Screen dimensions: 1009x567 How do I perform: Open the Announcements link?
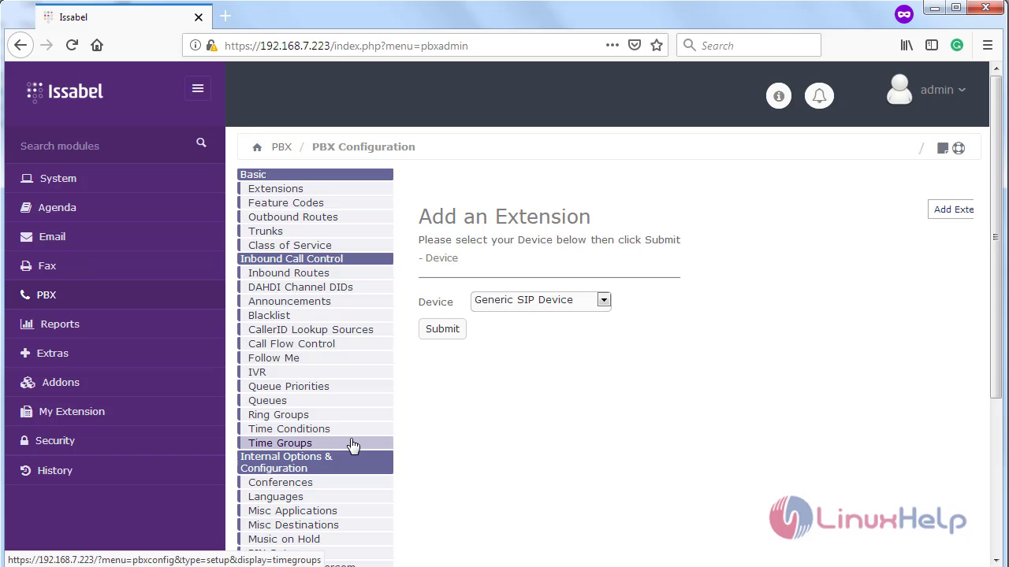pos(289,301)
